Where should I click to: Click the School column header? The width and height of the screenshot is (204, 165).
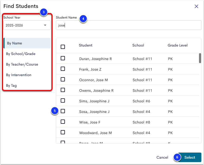pyautogui.click(x=138, y=45)
